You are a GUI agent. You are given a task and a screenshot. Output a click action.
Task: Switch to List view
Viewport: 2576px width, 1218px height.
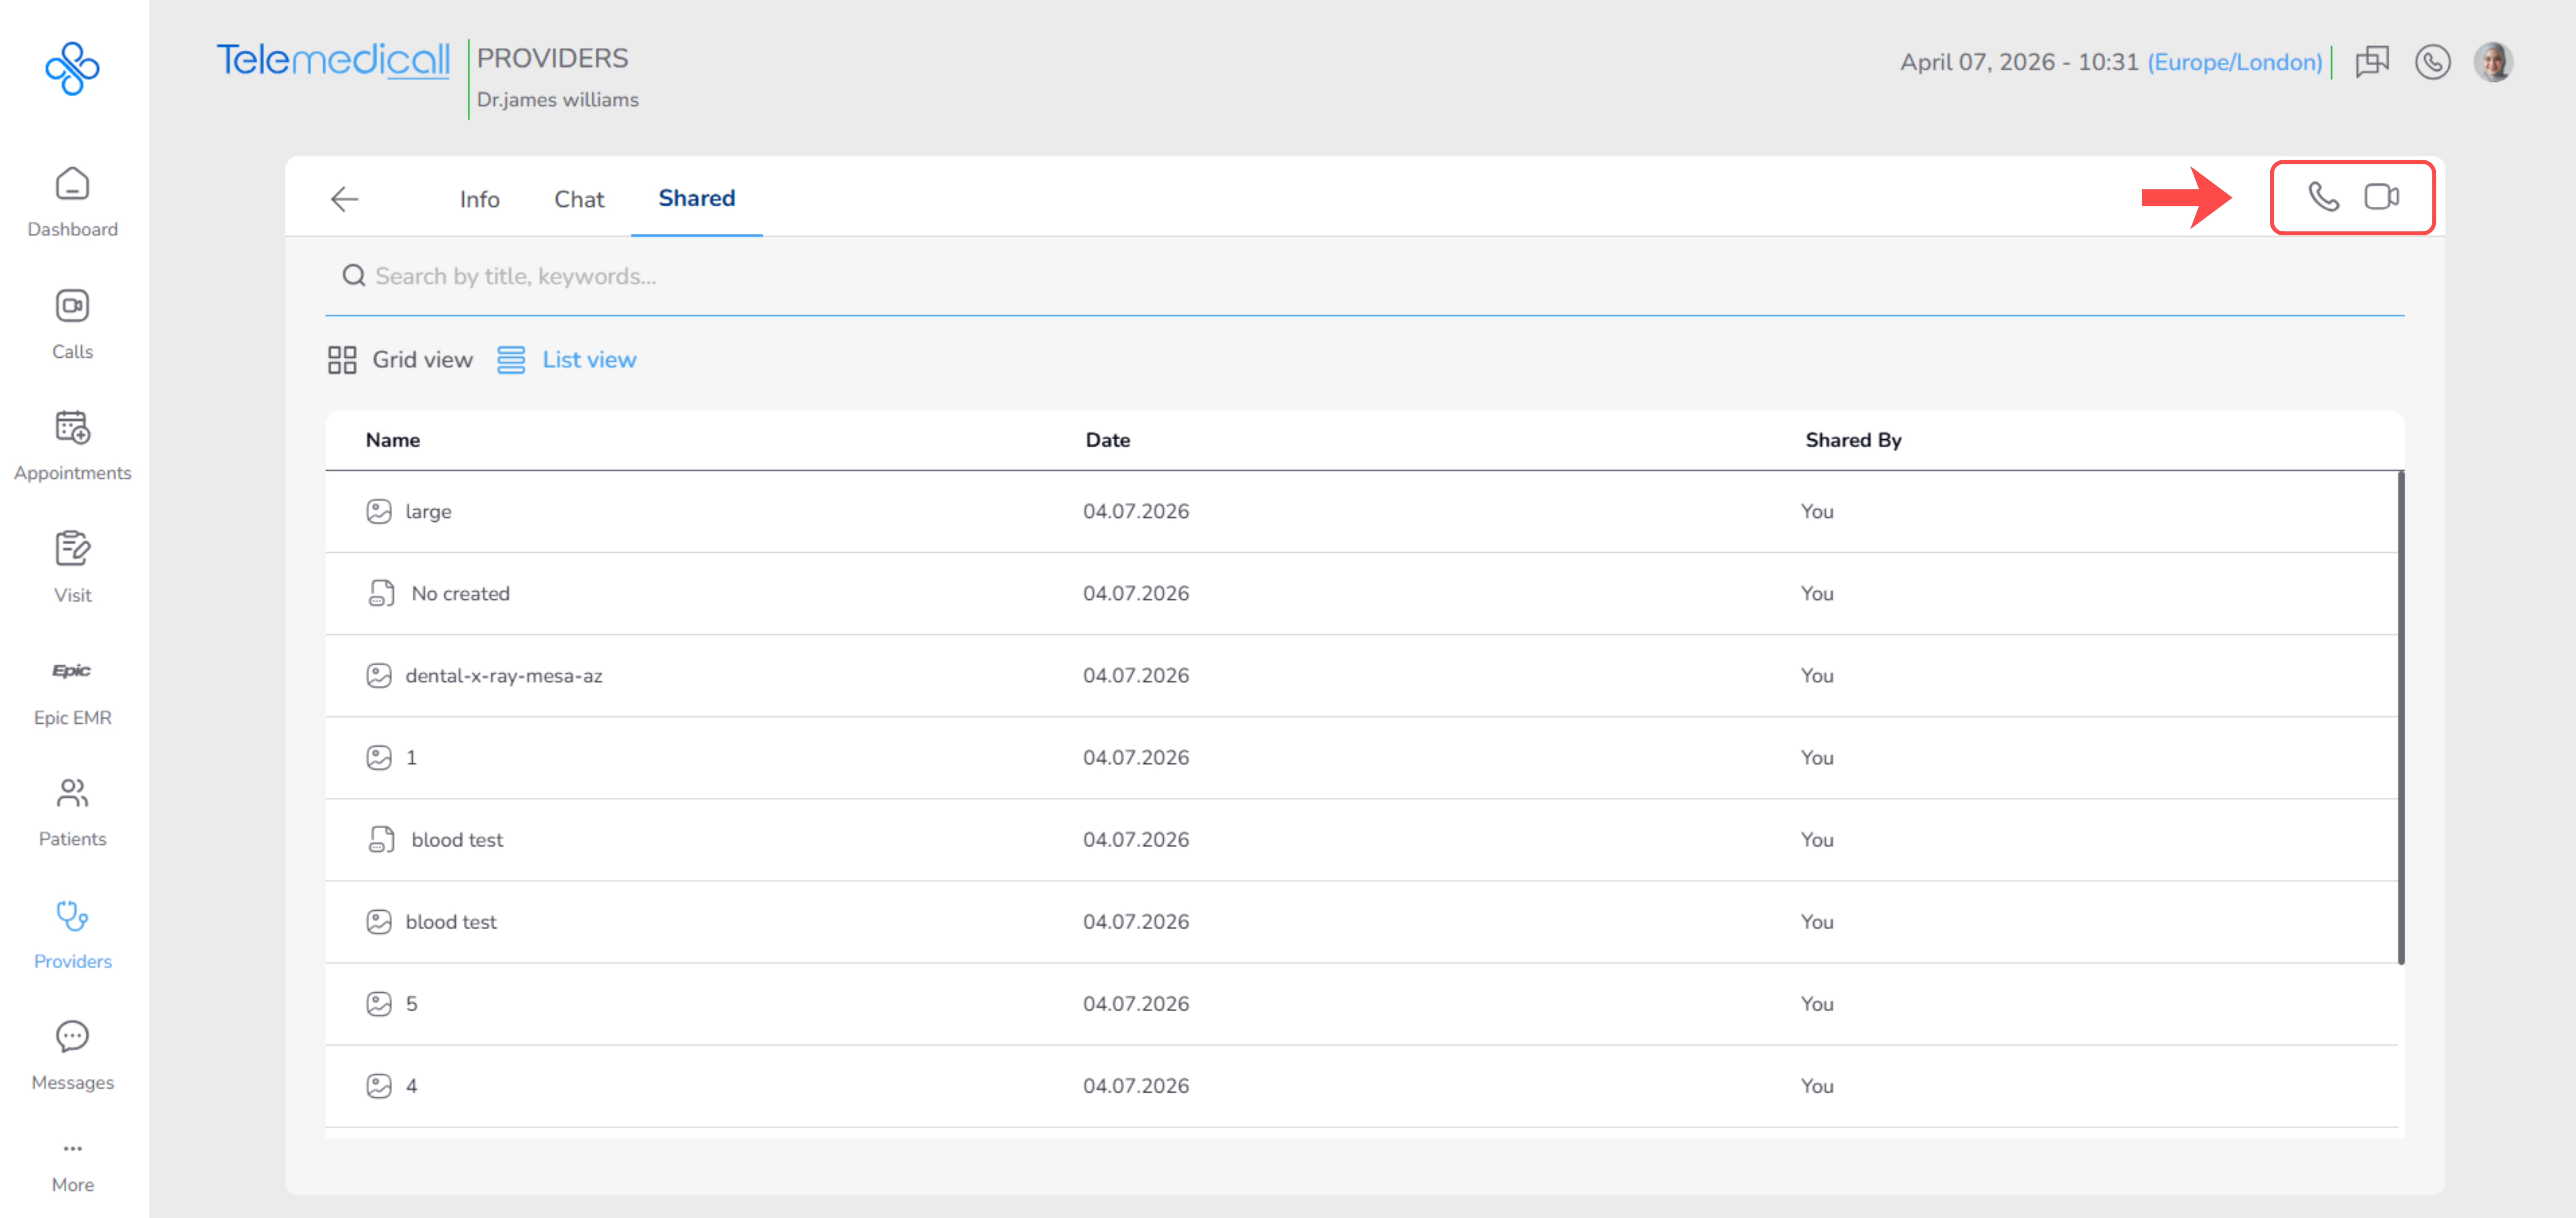(567, 360)
